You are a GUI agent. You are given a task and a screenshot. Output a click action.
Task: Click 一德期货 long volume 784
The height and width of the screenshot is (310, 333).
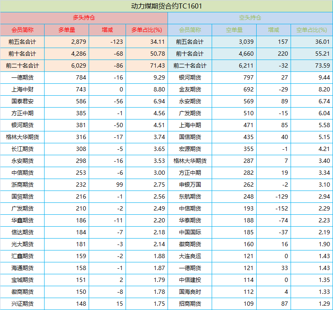[81, 77]
